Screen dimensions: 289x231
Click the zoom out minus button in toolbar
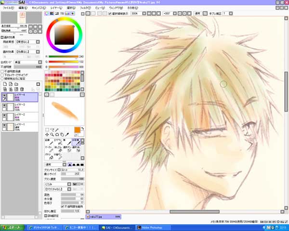(x=149, y=13)
